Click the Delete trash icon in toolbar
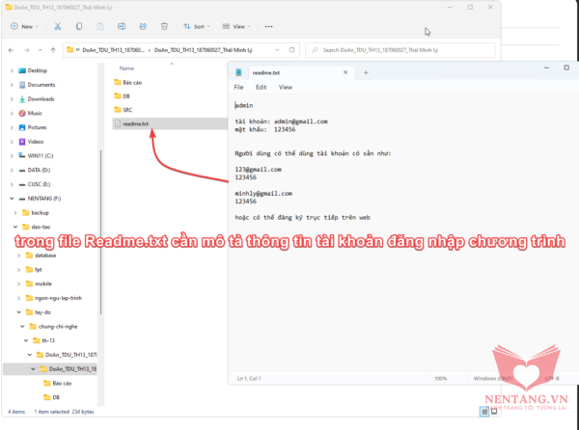The image size is (579, 430). click(x=166, y=27)
